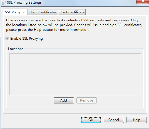
Task: Click 'Charles' at the start of the description
Action: coord(12,20)
